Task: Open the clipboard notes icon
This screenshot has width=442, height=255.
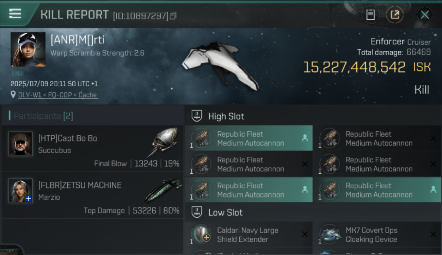Action: [370, 15]
